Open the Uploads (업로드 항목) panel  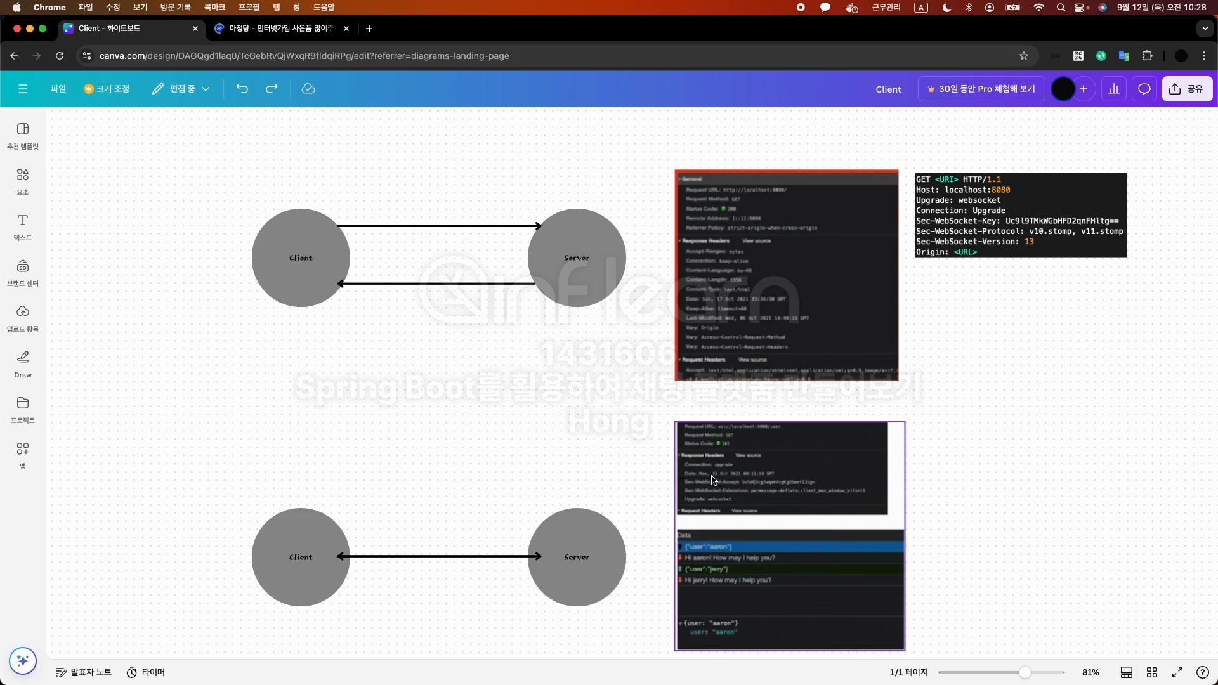[23, 318]
